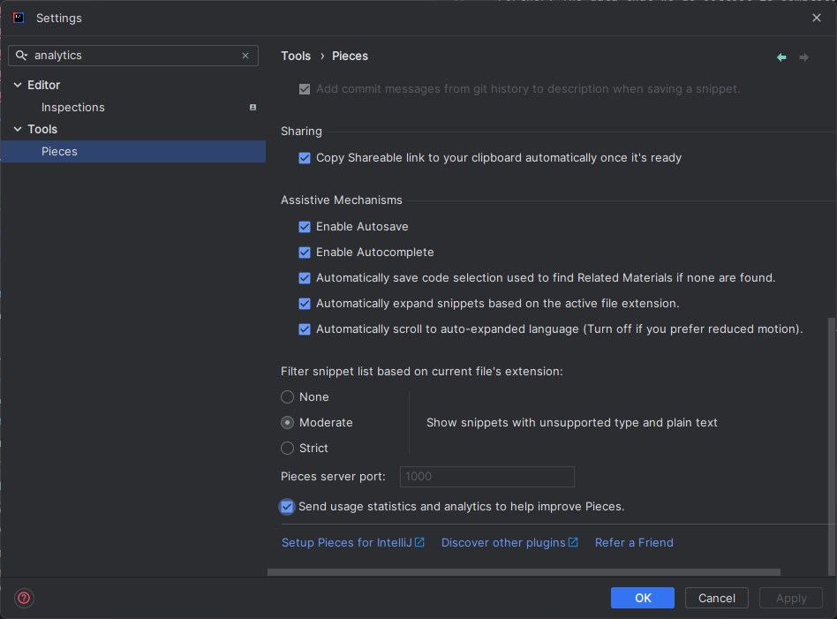Image resolution: width=837 pixels, height=619 pixels.
Task: Click the horizontal scrollbar at the bottom
Action: point(523,572)
